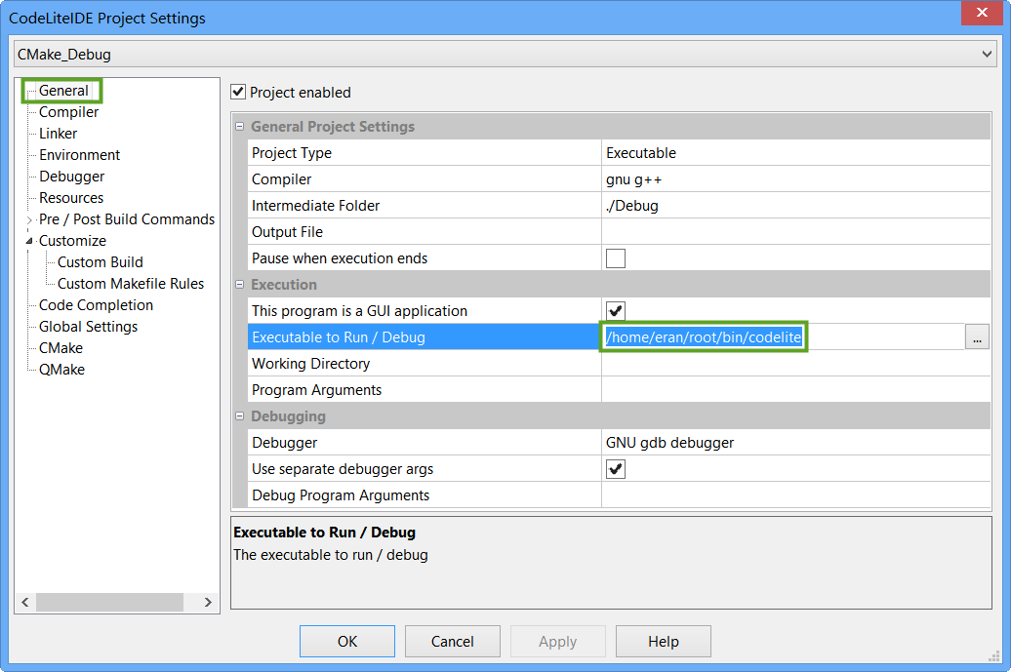Click the Working Directory value field
The image size is (1011, 672).
click(x=795, y=364)
